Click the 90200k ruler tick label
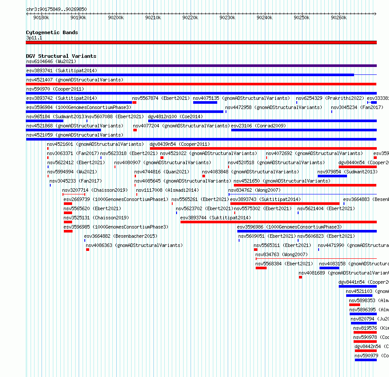 [116, 18]
